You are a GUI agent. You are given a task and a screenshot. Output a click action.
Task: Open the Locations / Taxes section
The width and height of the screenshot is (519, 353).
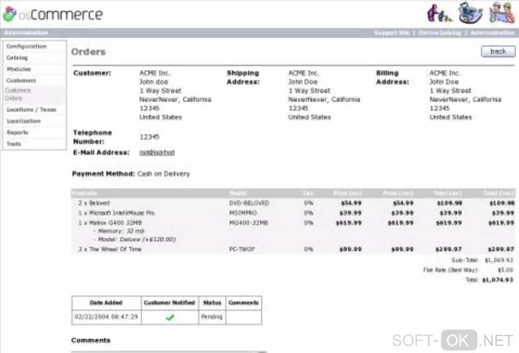[x=32, y=109]
